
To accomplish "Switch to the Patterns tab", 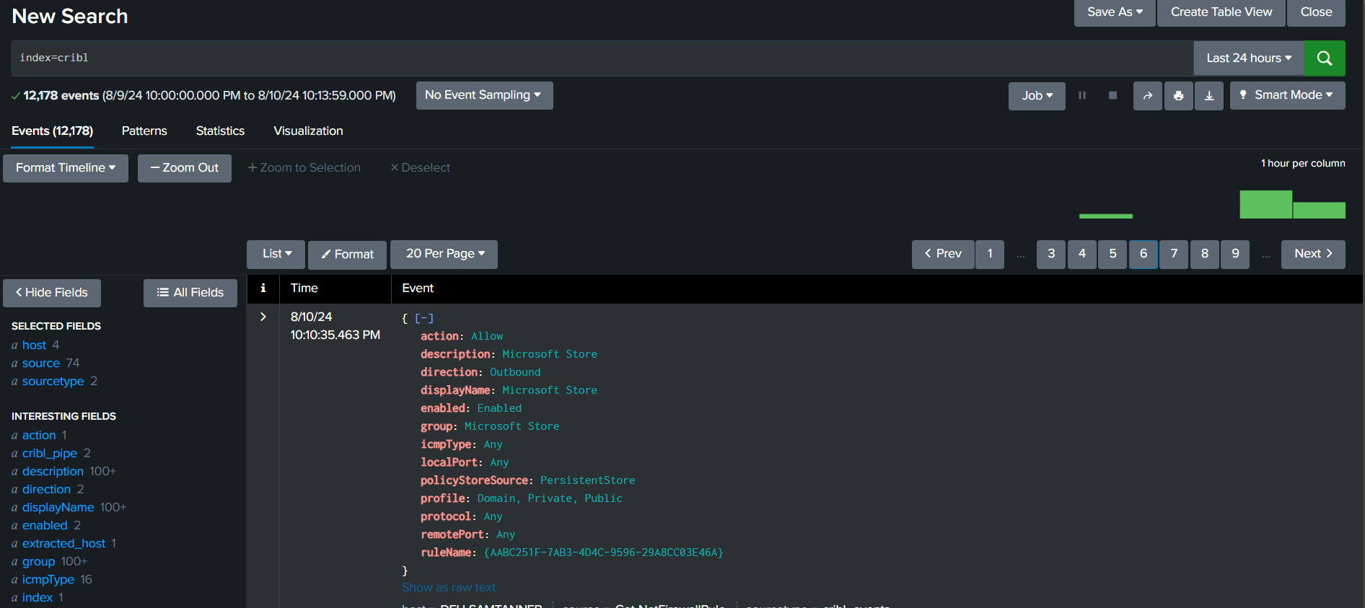I will click(144, 131).
